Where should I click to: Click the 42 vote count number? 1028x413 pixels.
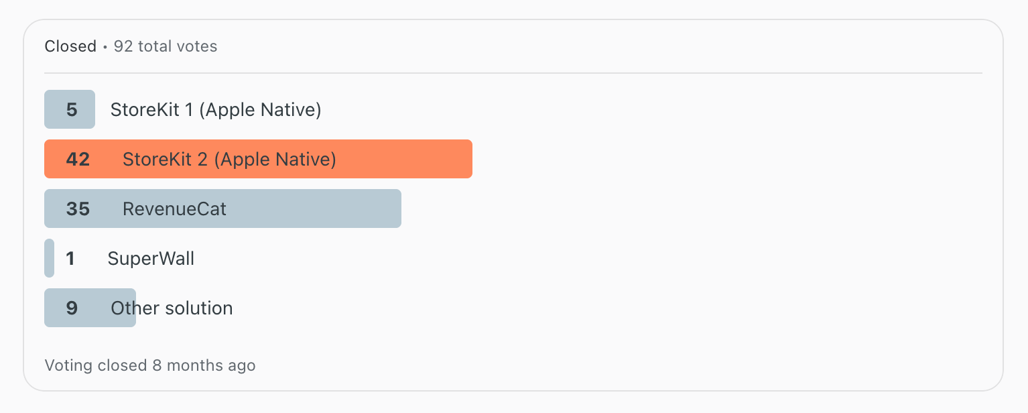pyautogui.click(x=78, y=159)
